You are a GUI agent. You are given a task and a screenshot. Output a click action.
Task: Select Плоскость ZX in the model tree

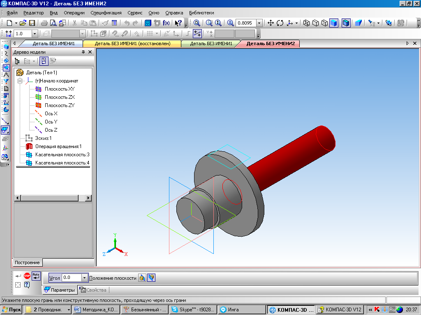(59, 97)
